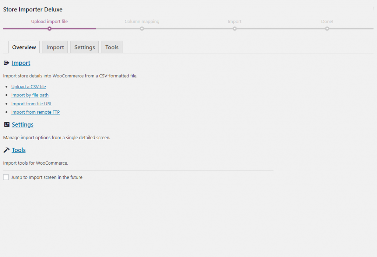Click the Settings sliders icon
Image resolution: width=377 pixels, height=257 pixels.
[x=7, y=124]
